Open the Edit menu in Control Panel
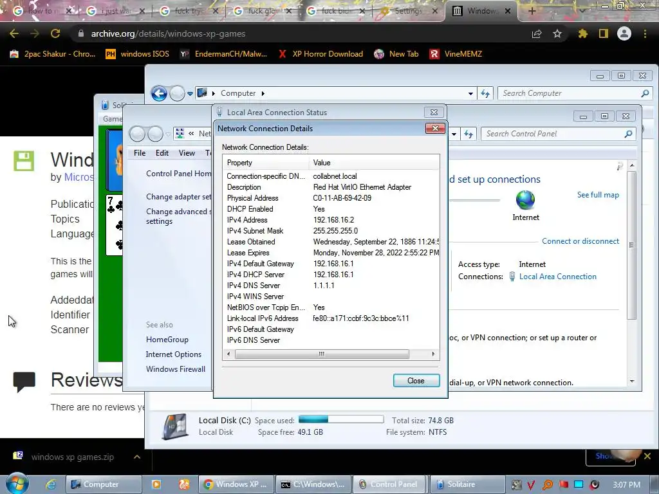Viewport: 659px width, 494px height. pos(162,153)
